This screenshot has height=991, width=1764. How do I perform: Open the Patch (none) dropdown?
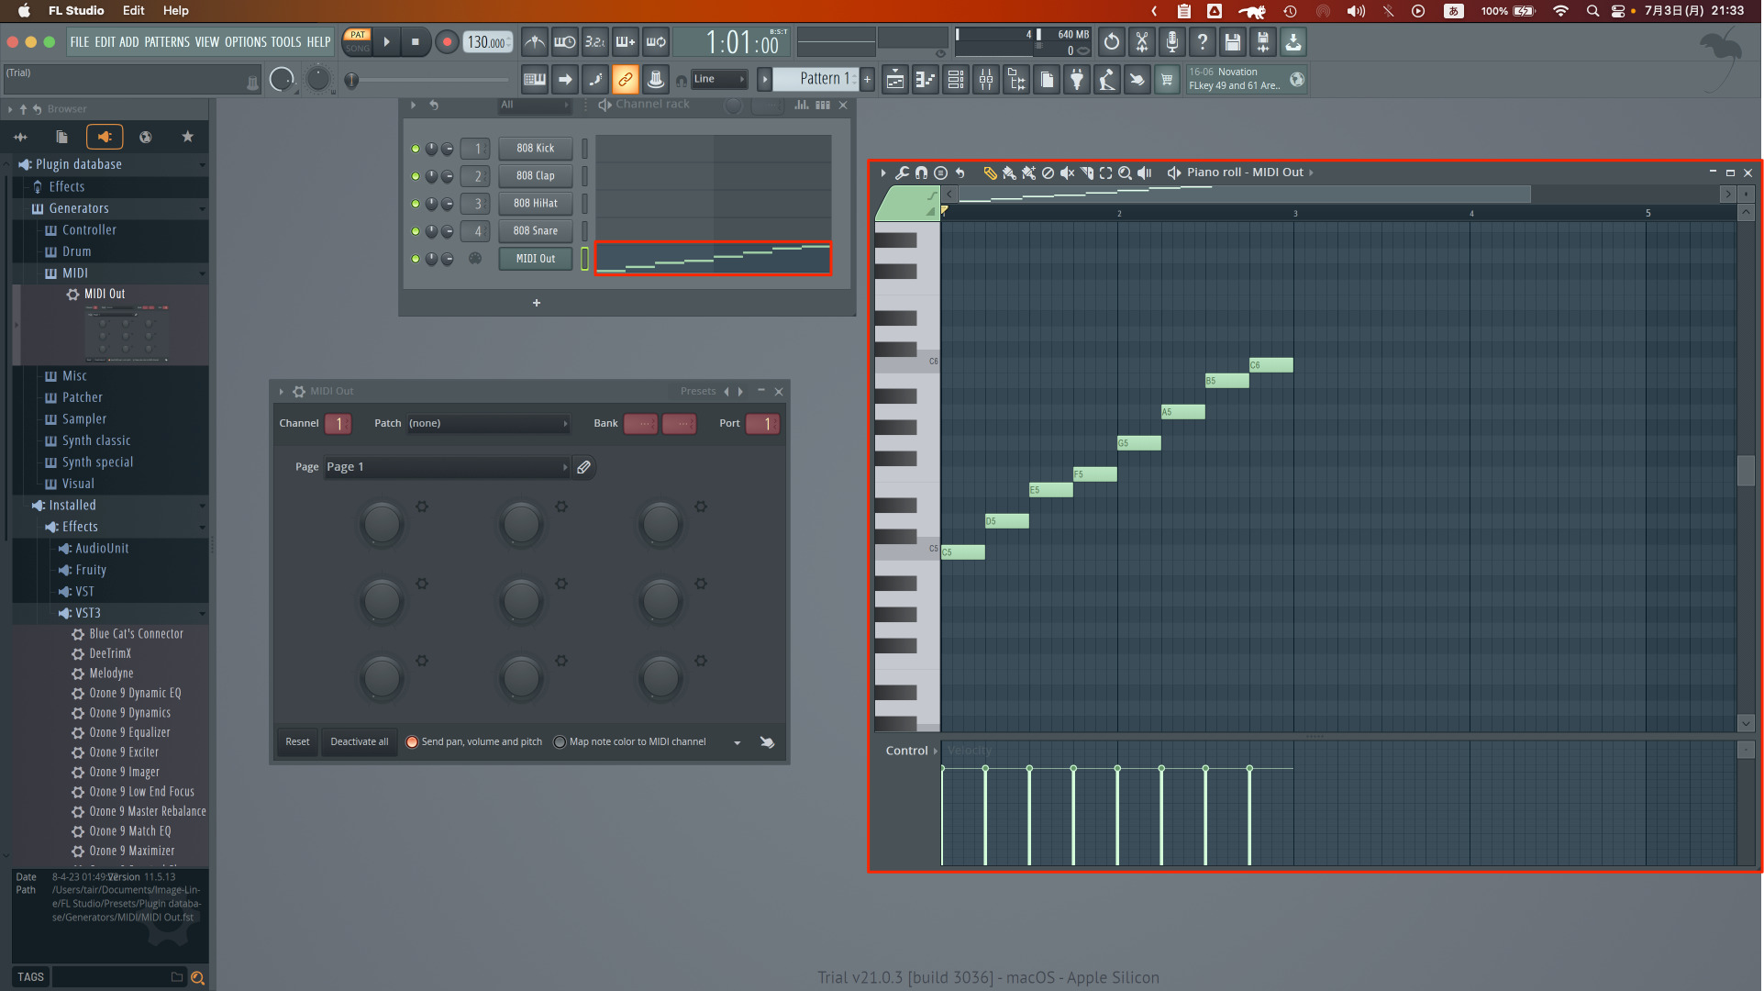(x=488, y=424)
